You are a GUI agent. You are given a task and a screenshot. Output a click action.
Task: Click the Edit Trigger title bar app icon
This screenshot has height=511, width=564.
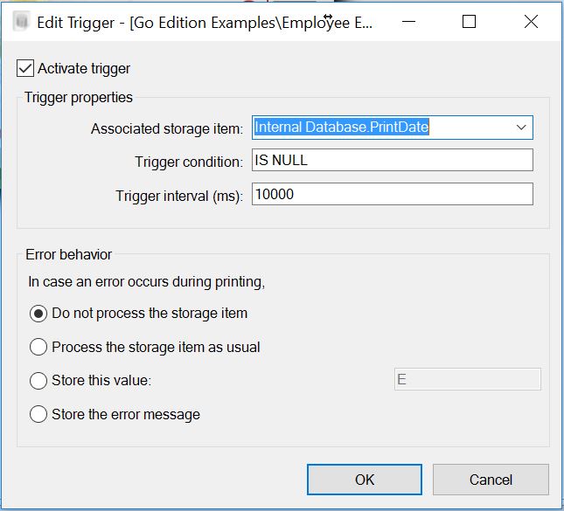(21, 22)
